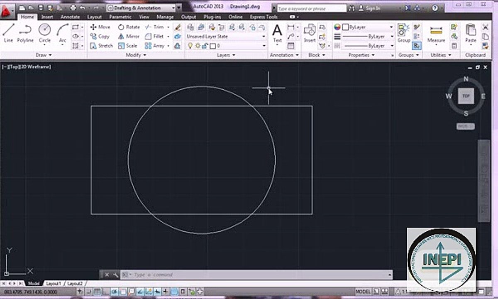Open the Insert ribbon tab

pos(47,17)
